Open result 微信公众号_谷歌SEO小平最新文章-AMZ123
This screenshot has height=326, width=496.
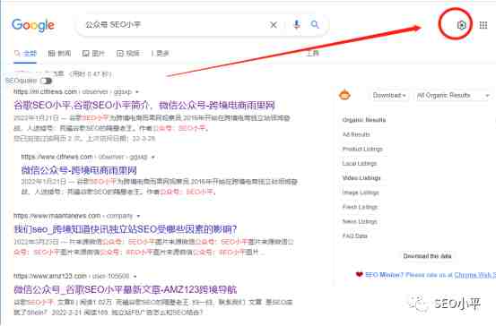tap(126, 289)
